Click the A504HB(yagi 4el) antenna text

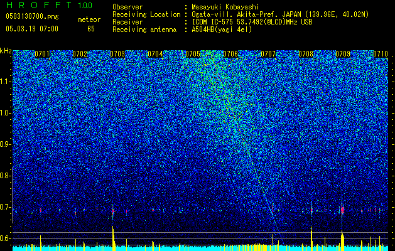pos(222,29)
